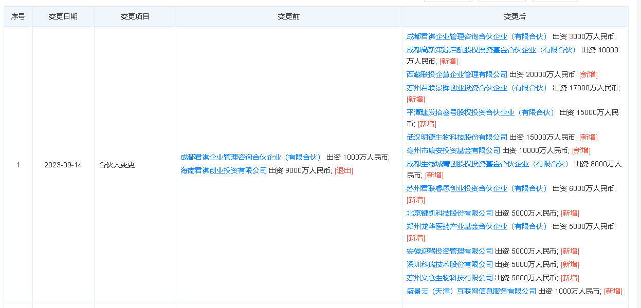This screenshot has height=308, width=641.
Task: Select the 合伙人变更 cell
Action: tap(135, 165)
